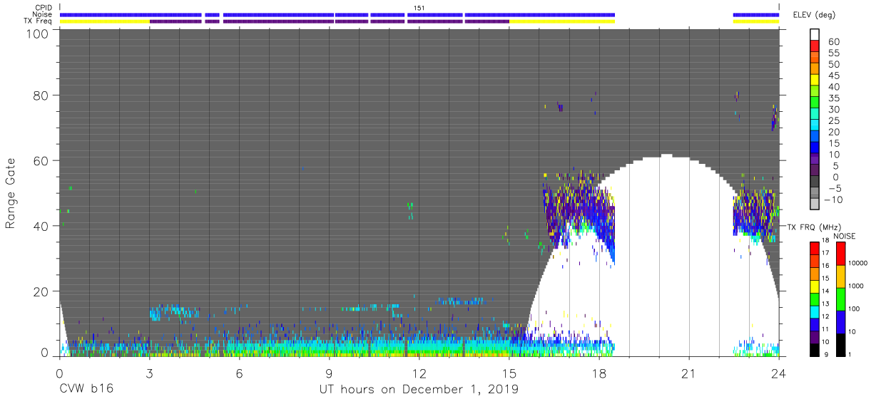Click the yellow 14–15 segment of the TX FRQ colorbar
876x404 pixels.
pos(815,286)
